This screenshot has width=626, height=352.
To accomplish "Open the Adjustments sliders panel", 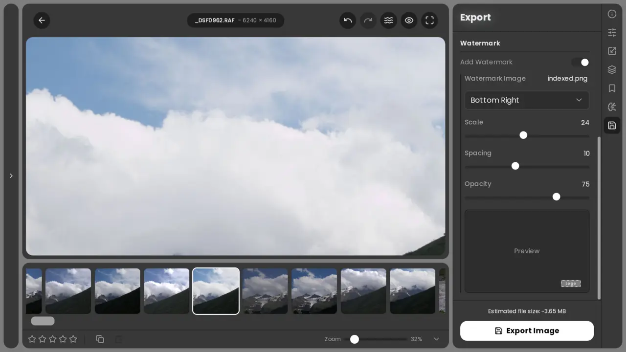I will pos(612,33).
